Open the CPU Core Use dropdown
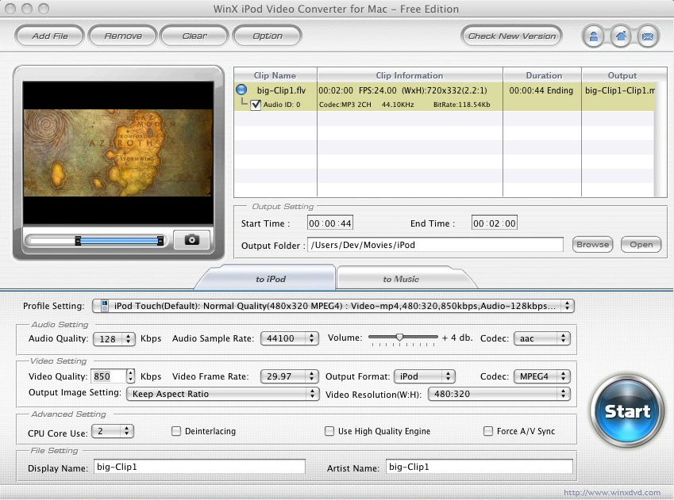This screenshot has height=500, width=674. click(x=113, y=431)
